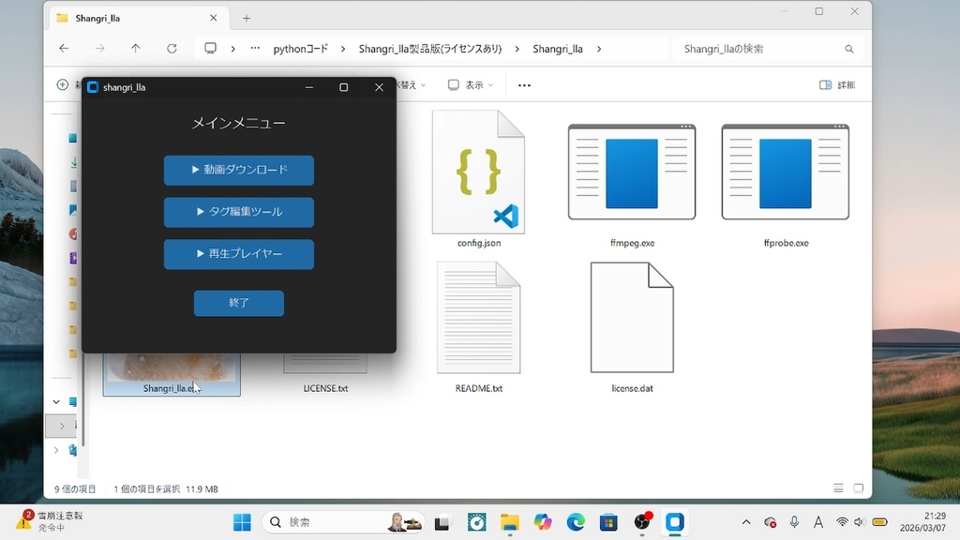960x540 pixels.
Task: Add a new Explorer tab
Action: [247, 19]
